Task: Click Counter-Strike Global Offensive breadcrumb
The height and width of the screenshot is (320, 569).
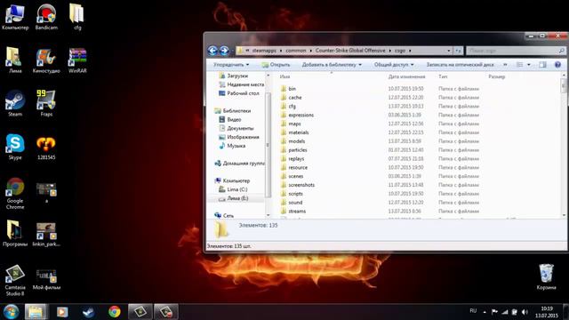Action: pos(350,51)
